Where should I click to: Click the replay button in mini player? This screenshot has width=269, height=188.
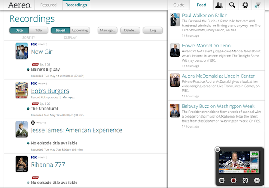click(245, 180)
